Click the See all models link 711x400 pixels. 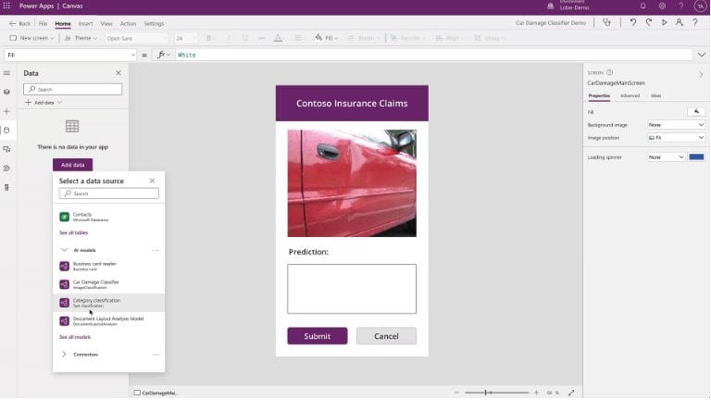point(75,337)
